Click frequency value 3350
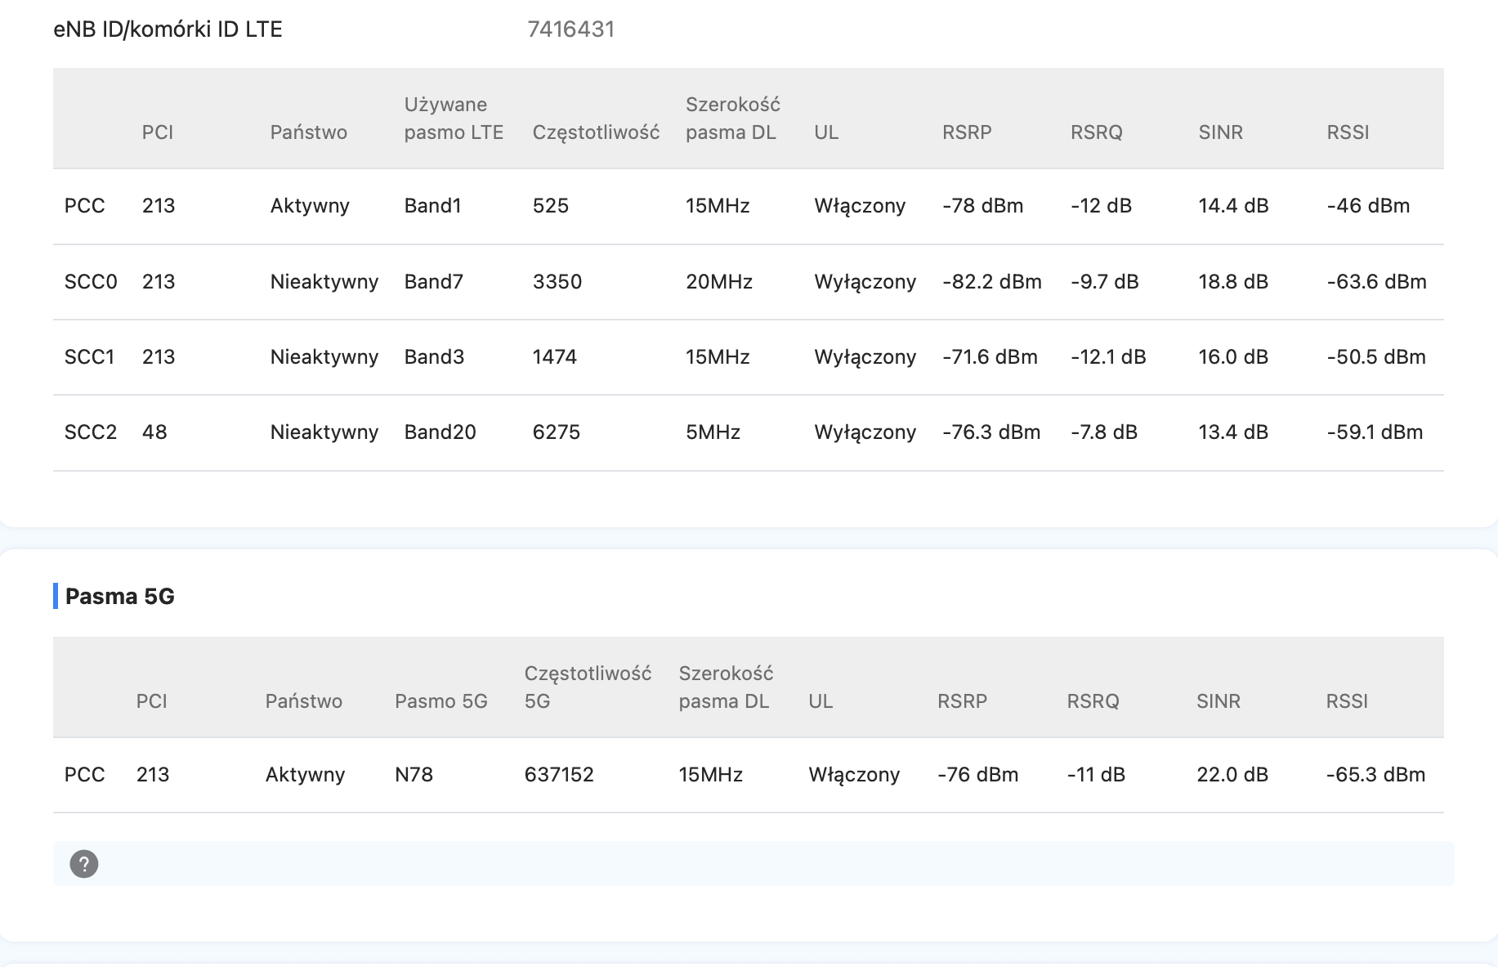 point(557,282)
